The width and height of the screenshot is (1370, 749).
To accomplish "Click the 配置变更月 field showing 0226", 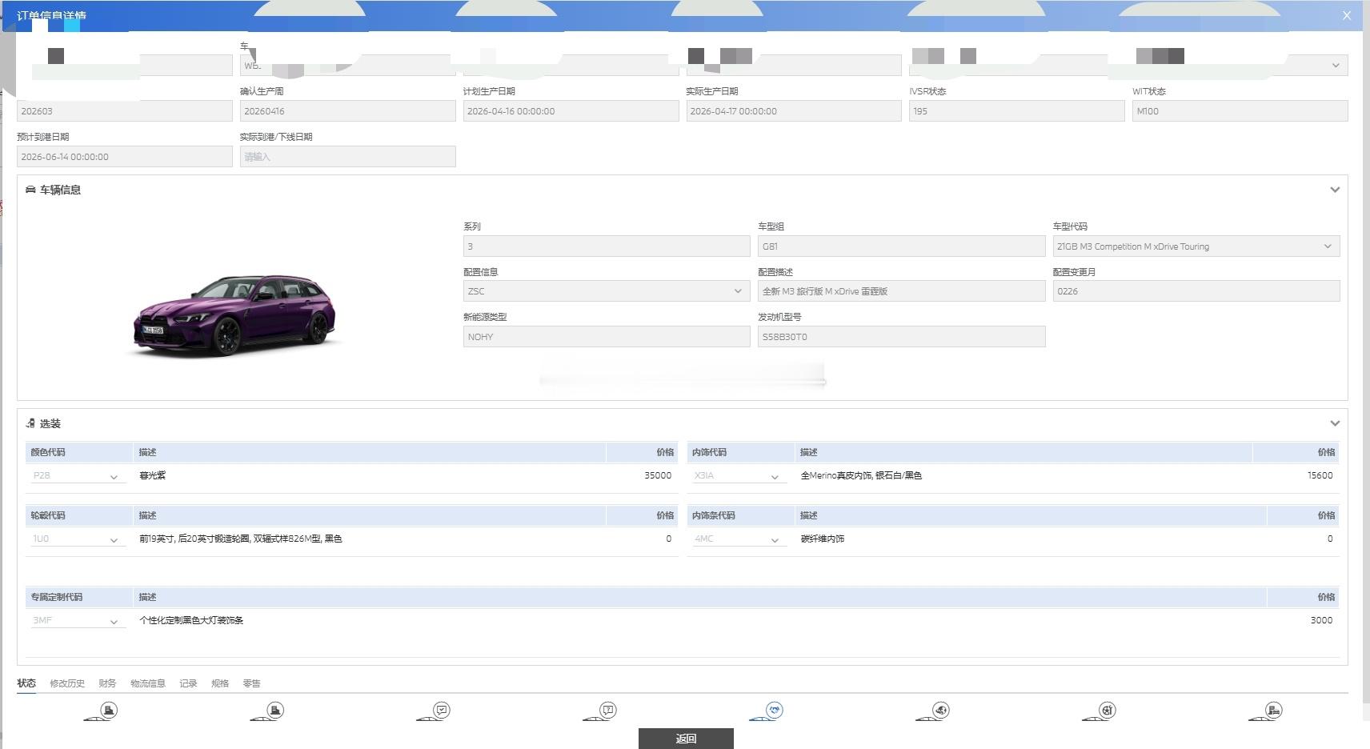I will (x=1196, y=291).
